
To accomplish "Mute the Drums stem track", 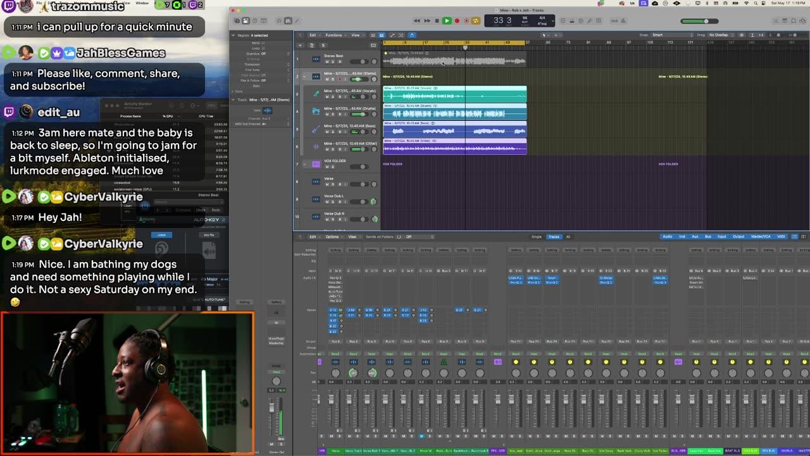I will pos(327,114).
